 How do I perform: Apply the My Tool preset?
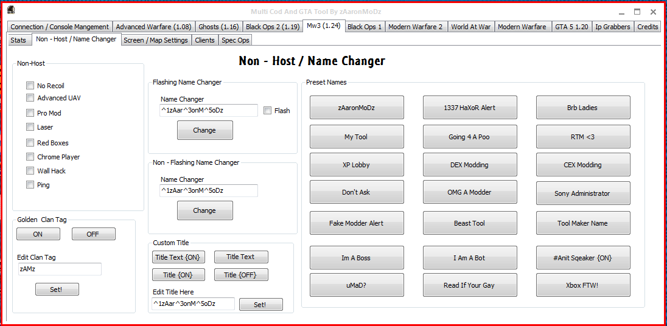tap(357, 137)
